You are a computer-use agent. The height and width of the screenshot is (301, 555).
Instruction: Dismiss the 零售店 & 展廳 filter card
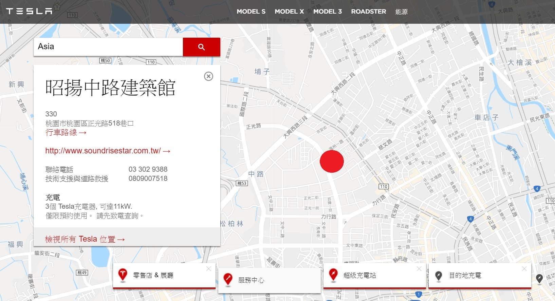(208, 269)
